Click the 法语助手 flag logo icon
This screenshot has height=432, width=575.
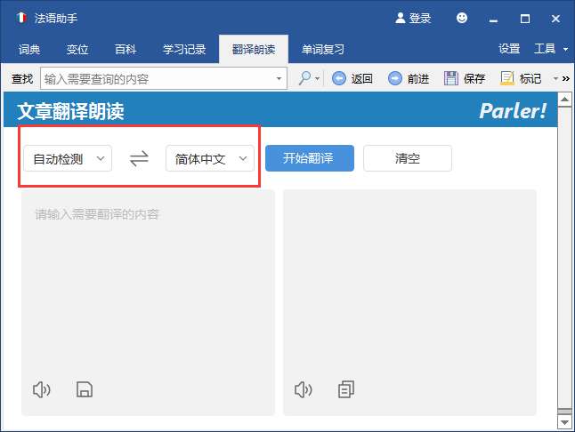tap(21, 18)
